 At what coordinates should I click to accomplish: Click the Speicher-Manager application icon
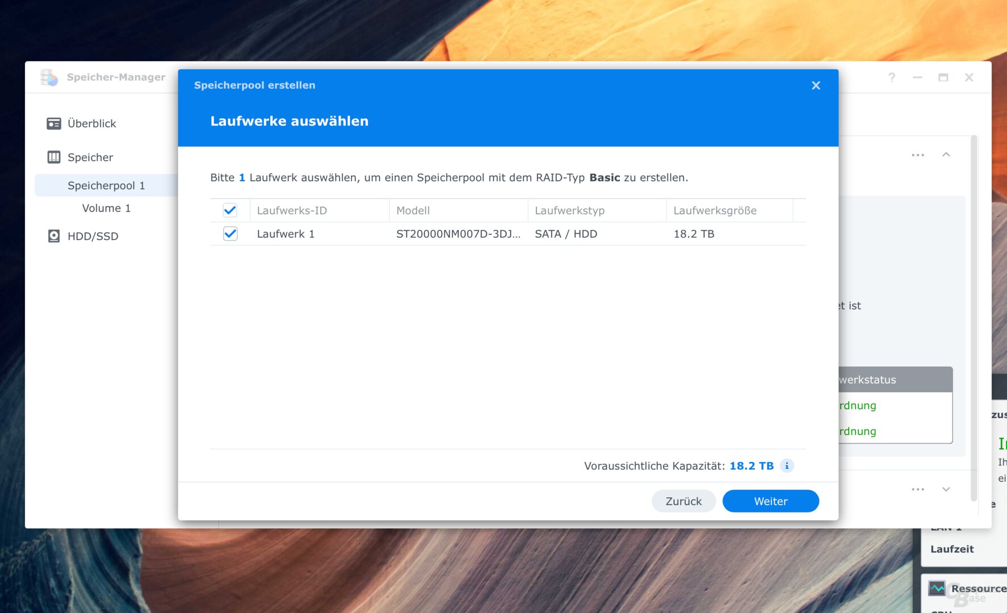(x=49, y=77)
